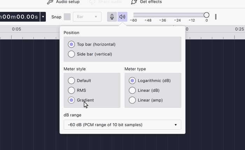Choose Gradient meter style
The width and height of the screenshot is (245, 150).
coord(71,100)
